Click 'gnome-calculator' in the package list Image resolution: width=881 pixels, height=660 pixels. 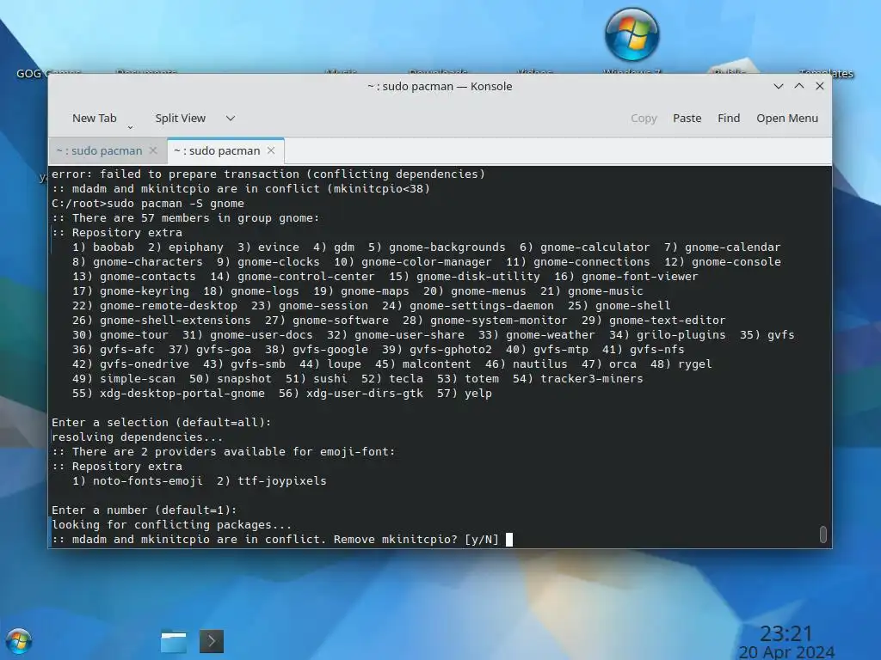[595, 247]
